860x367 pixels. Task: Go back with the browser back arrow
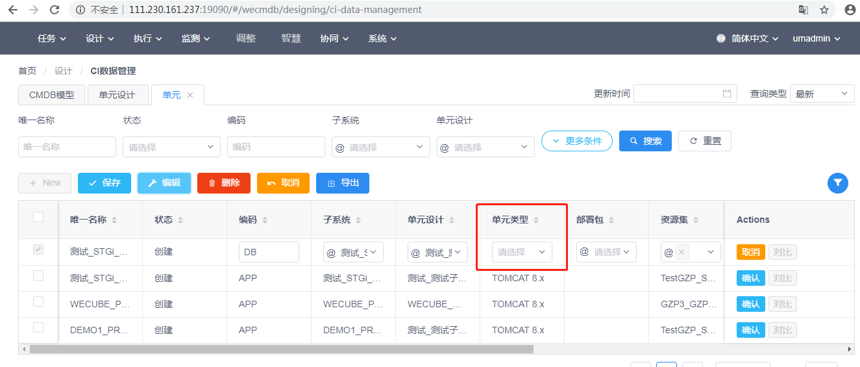pos(13,10)
